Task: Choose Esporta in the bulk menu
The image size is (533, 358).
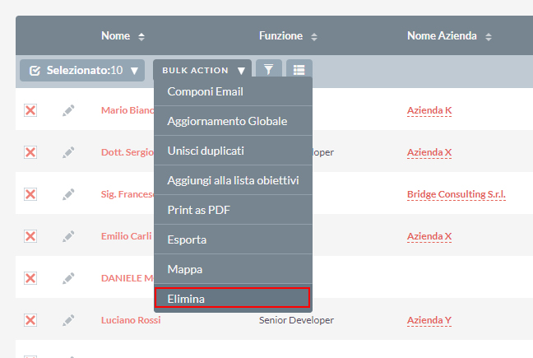Action: click(232, 239)
